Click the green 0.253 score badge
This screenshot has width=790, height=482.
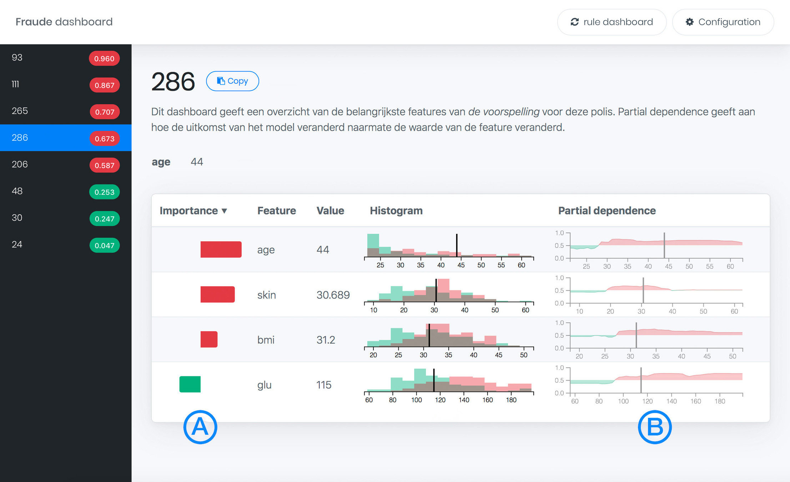pyautogui.click(x=104, y=192)
